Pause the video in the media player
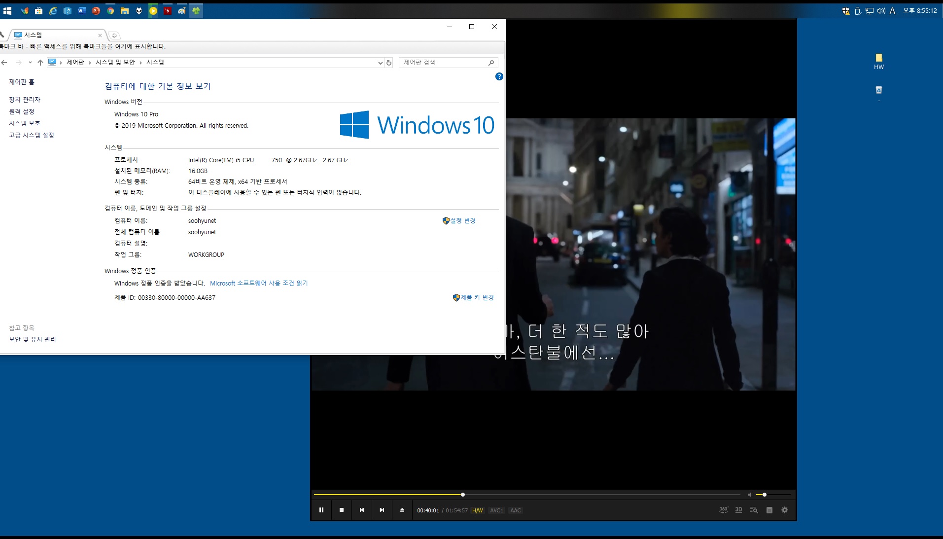Screen dimensions: 943x539 coord(321,510)
